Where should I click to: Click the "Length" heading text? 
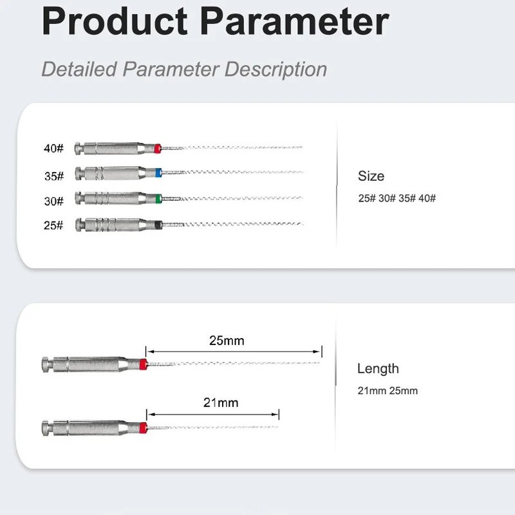click(x=378, y=368)
